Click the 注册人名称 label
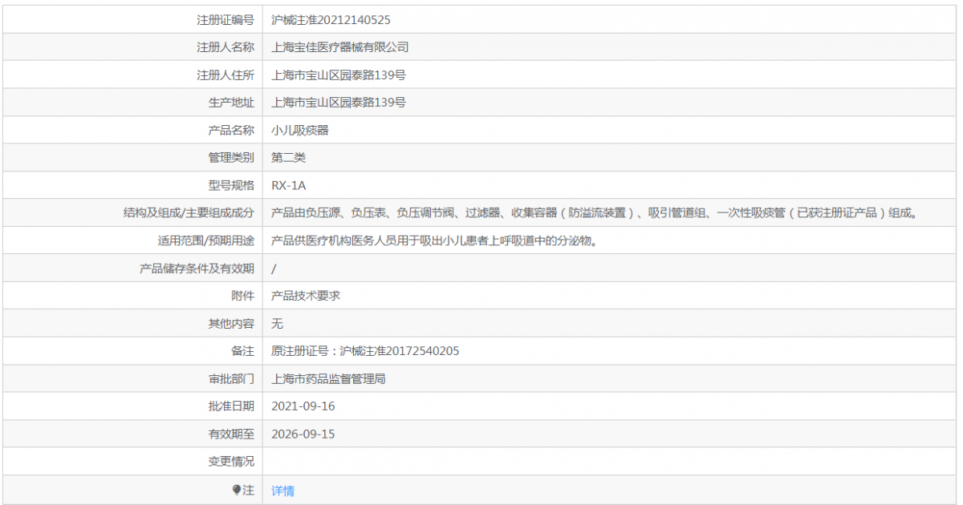Viewport: 963px width, 505px height. coord(226,47)
